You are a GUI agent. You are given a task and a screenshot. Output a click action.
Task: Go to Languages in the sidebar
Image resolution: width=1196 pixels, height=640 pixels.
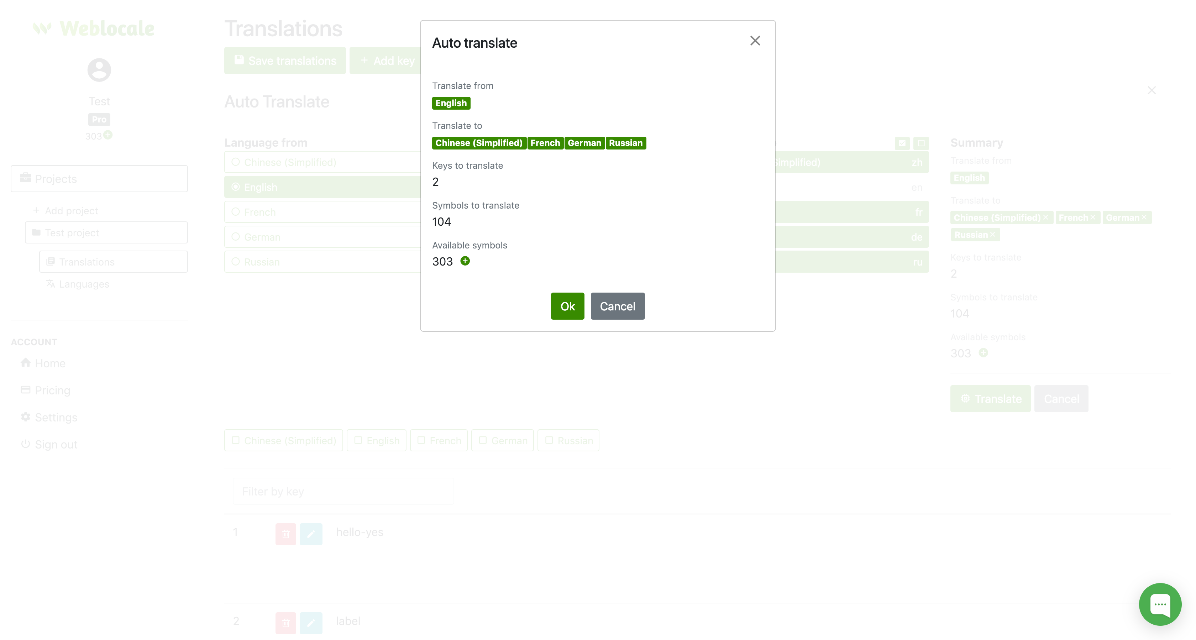(x=84, y=284)
